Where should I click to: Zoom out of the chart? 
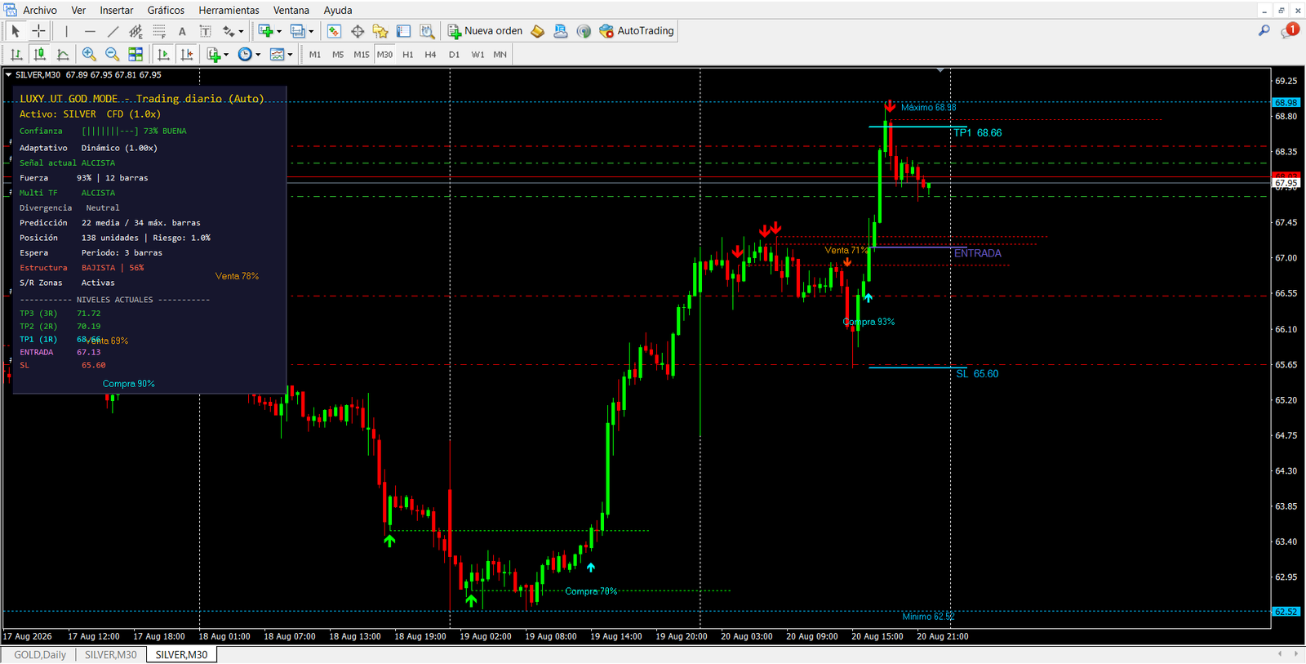[112, 54]
